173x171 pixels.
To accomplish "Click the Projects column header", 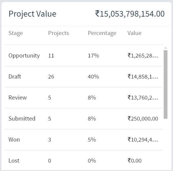I will click(58, 33).
